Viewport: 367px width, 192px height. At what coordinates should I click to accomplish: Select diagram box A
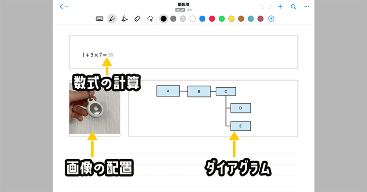point(168,91)
